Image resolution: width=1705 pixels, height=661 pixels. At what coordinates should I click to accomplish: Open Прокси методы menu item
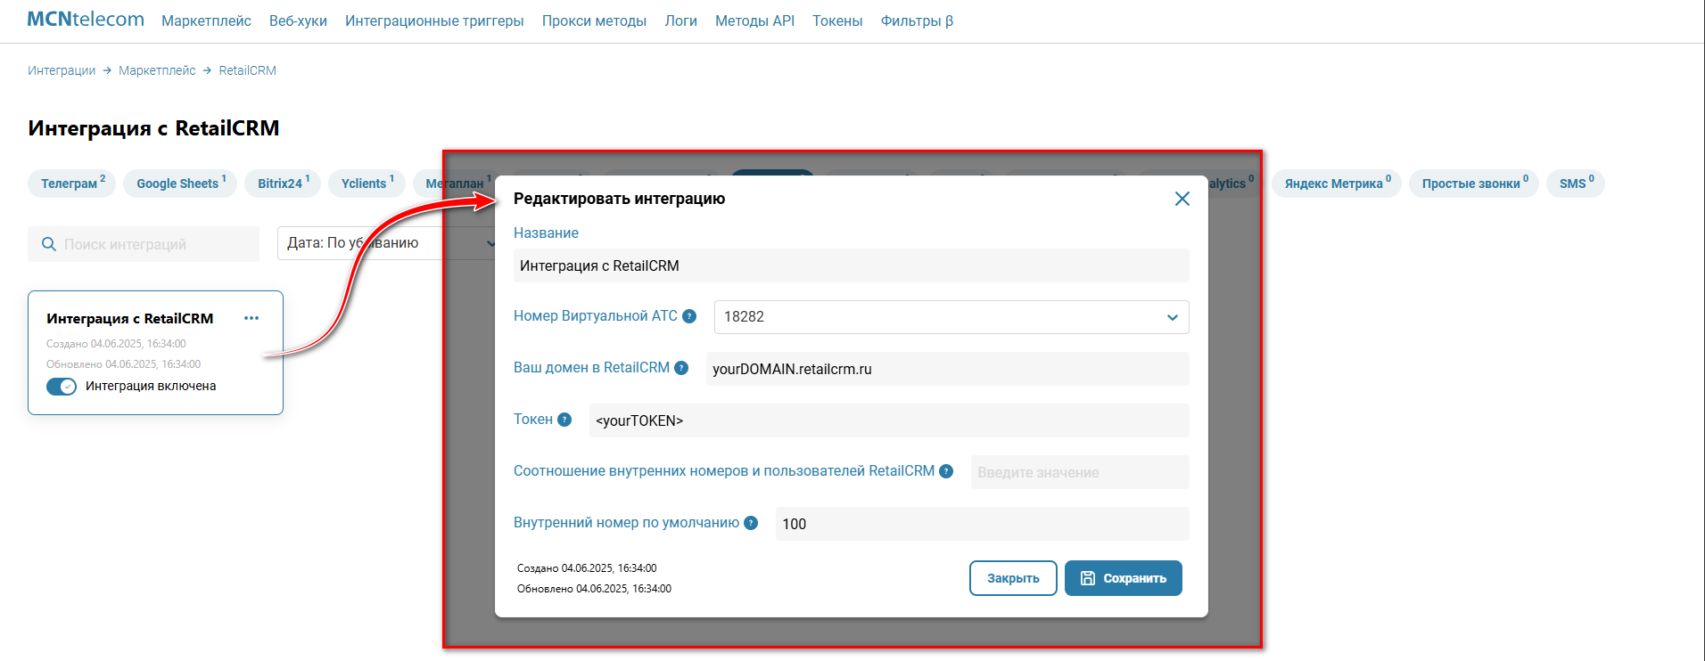point(594,20)
